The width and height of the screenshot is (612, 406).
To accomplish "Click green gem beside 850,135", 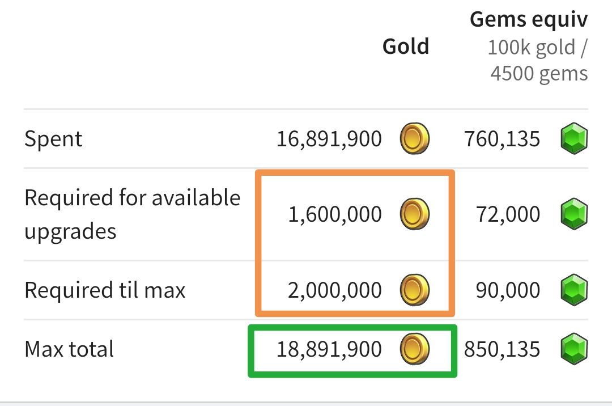I will pyautogui.click(x=574, y=349).
